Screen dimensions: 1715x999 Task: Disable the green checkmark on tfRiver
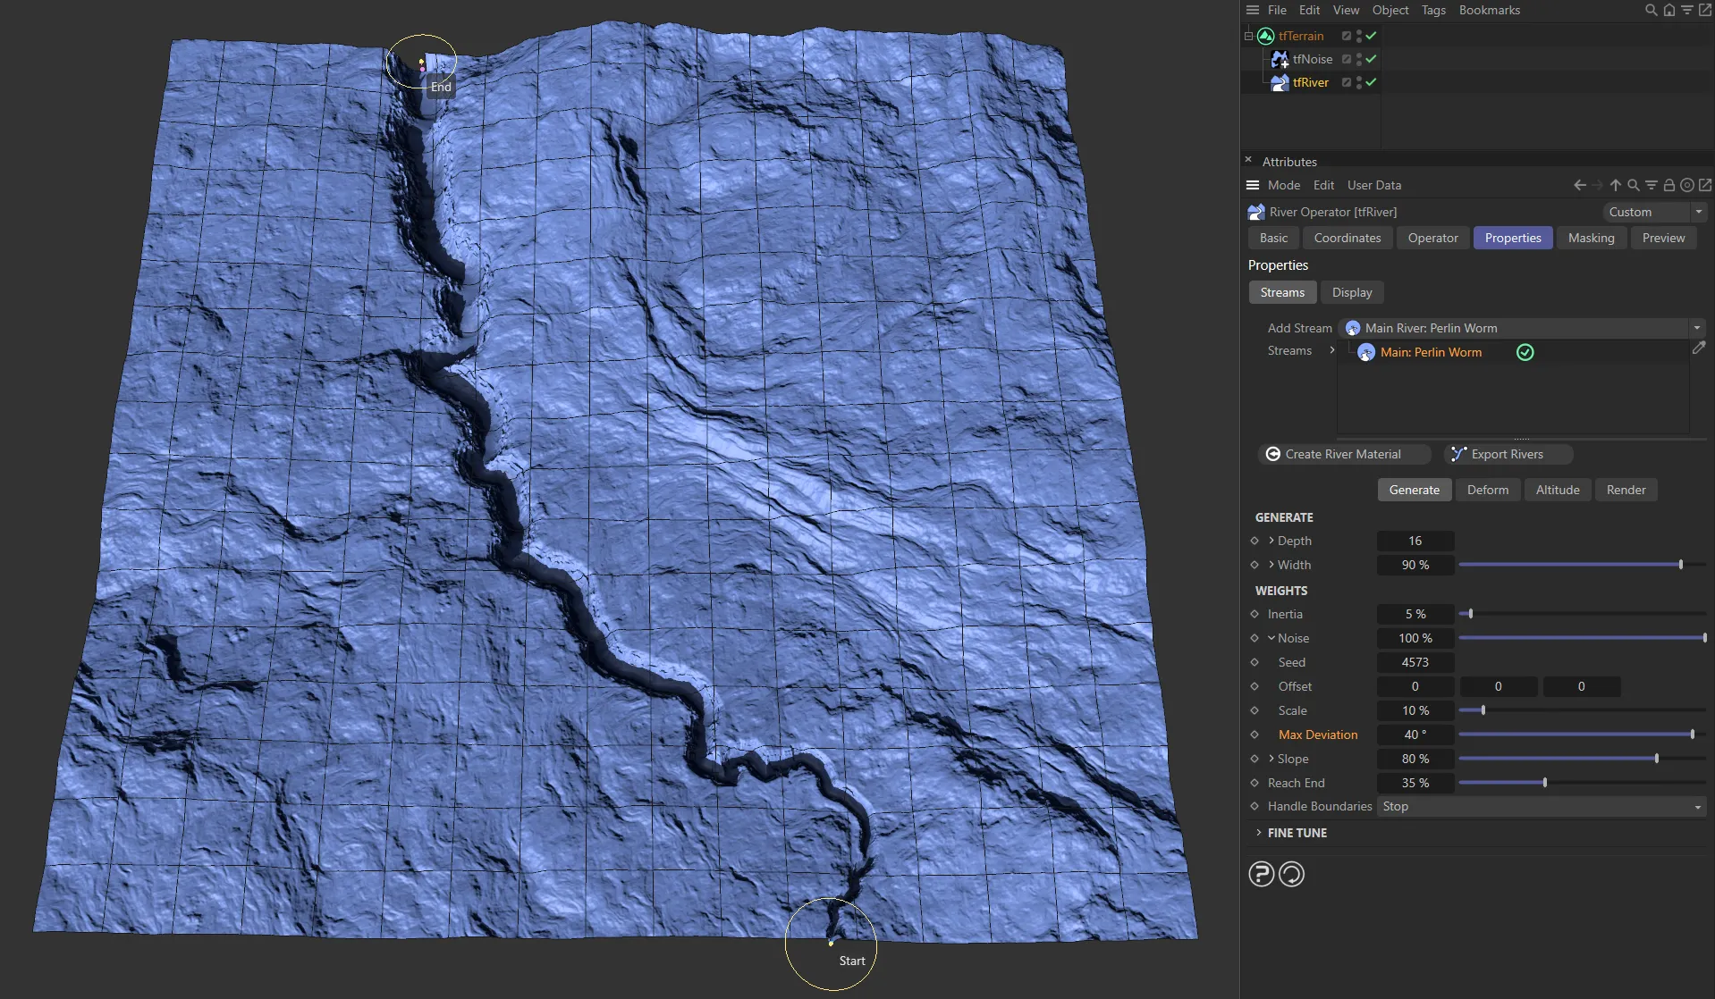[x=1371, y=81]
